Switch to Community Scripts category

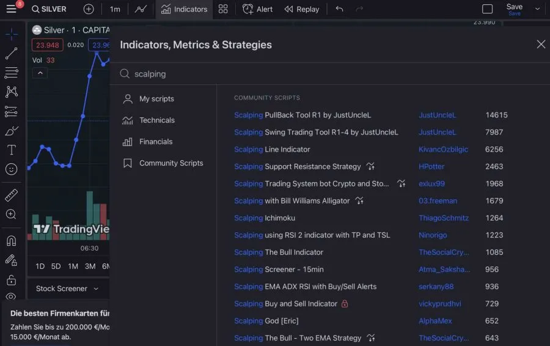170,163
